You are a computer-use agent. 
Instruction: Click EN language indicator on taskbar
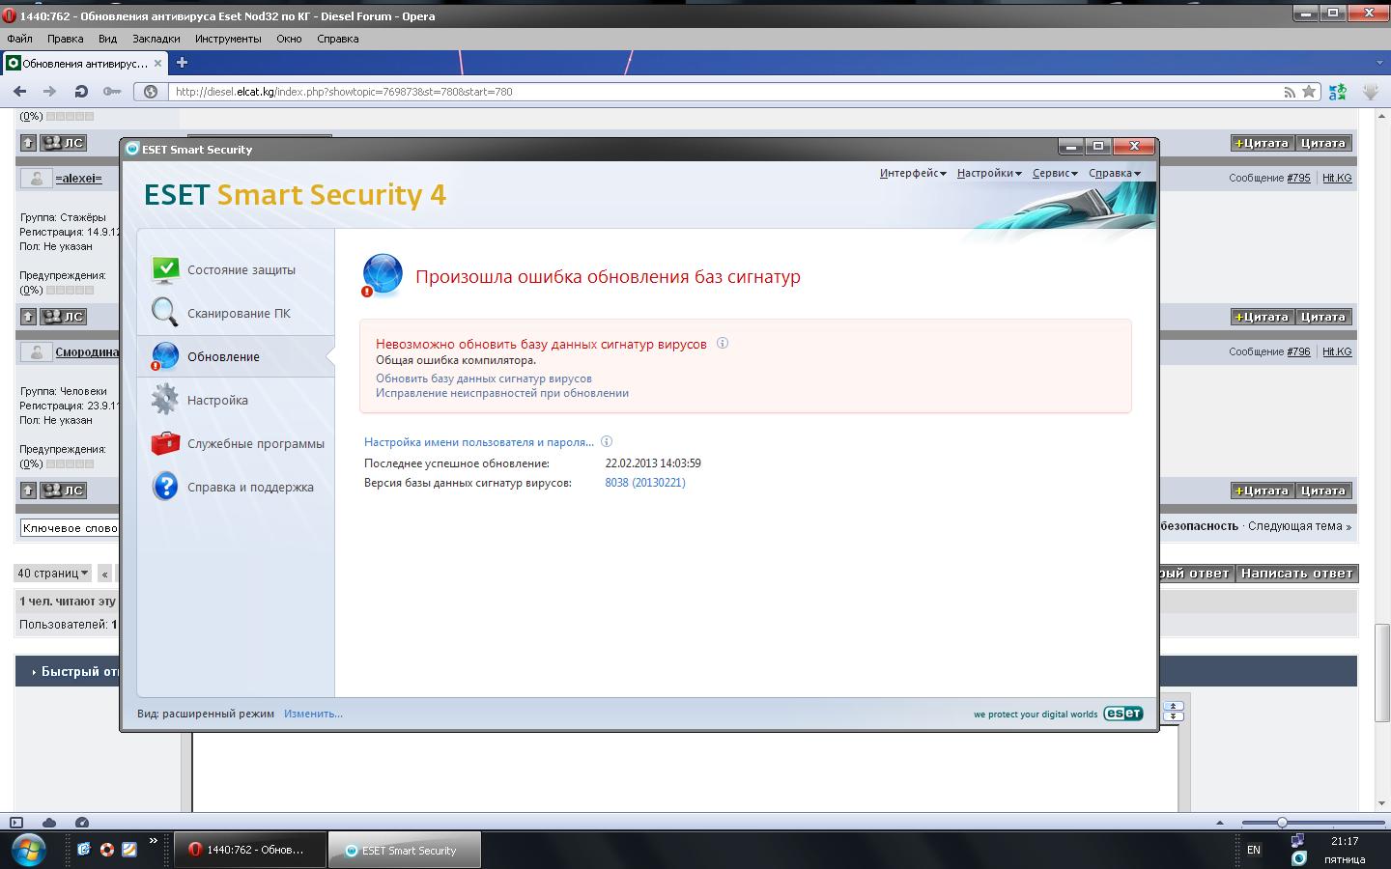(1254, 850)
